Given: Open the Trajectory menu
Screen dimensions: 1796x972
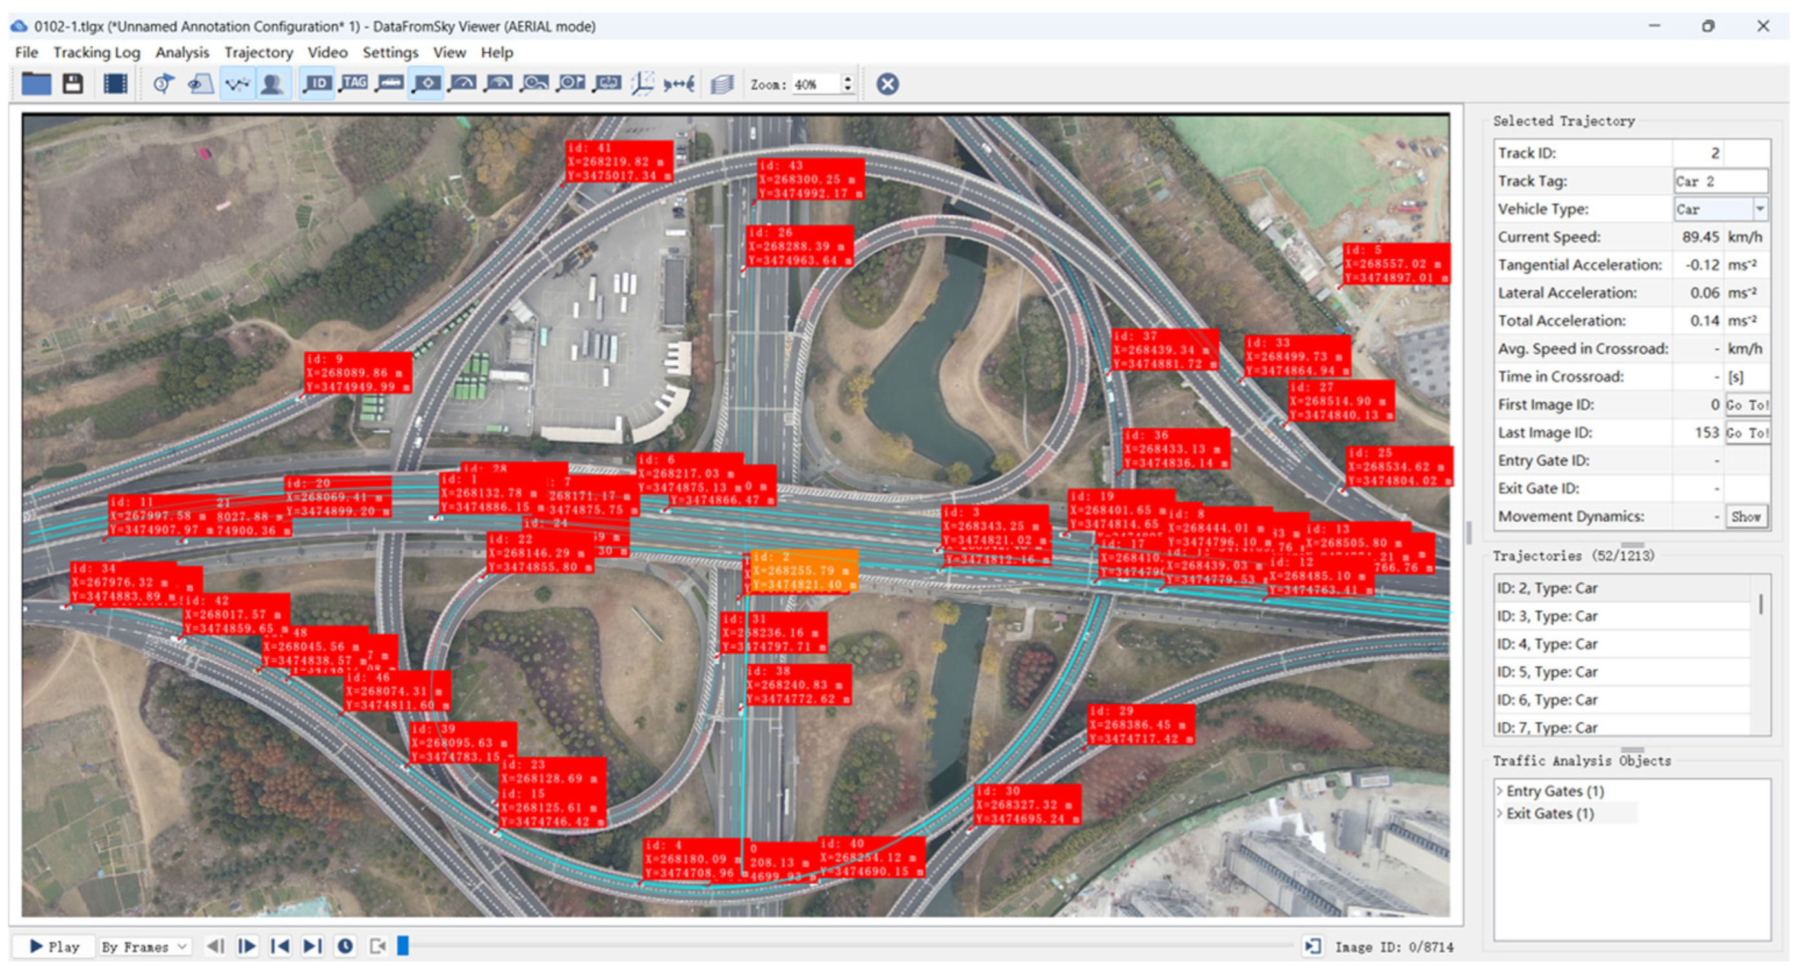Looking at the screenshot, I should (258, 52).
